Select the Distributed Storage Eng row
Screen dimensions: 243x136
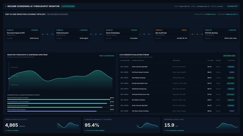(177, 89)
